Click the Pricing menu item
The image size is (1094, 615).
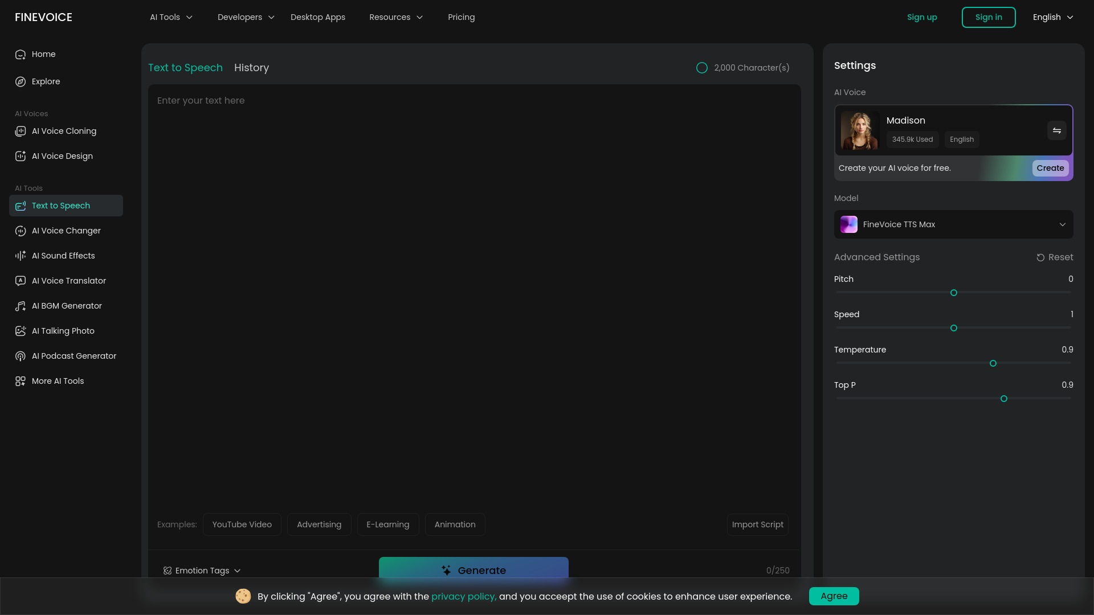[461, 17]
